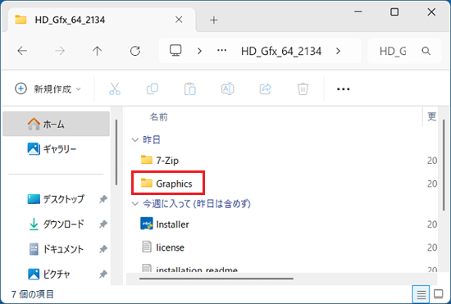This screenshot has width=451, height=304.
Task: Refresh the current folder view
Action: 135,51
